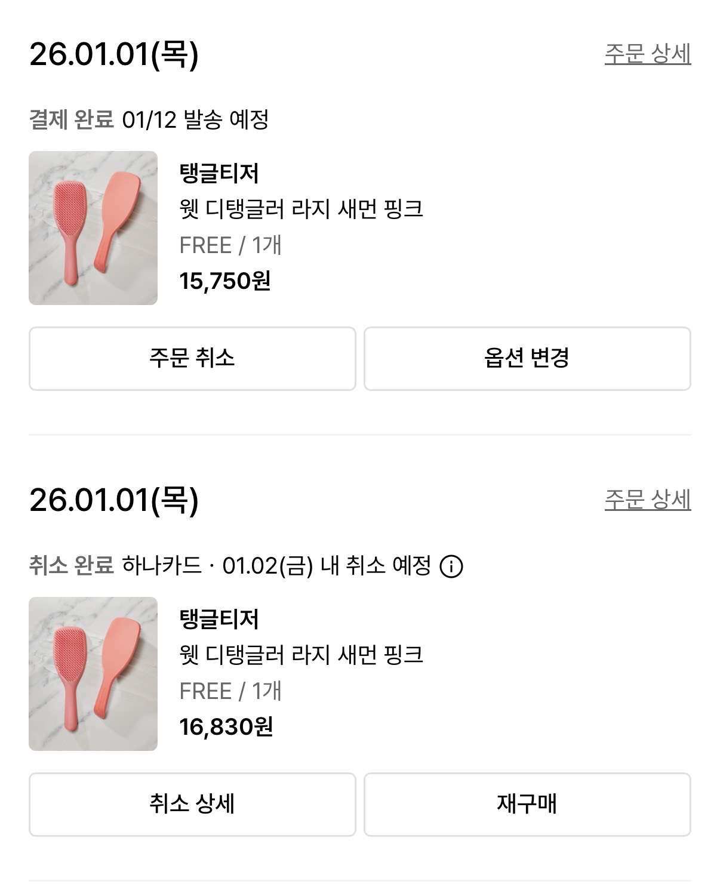This screenshot has height=884, width=720.
Task: Click the 결제 완료 01/12 발송 예정 status
Action: pyautogui.click(x=149, y=119)
